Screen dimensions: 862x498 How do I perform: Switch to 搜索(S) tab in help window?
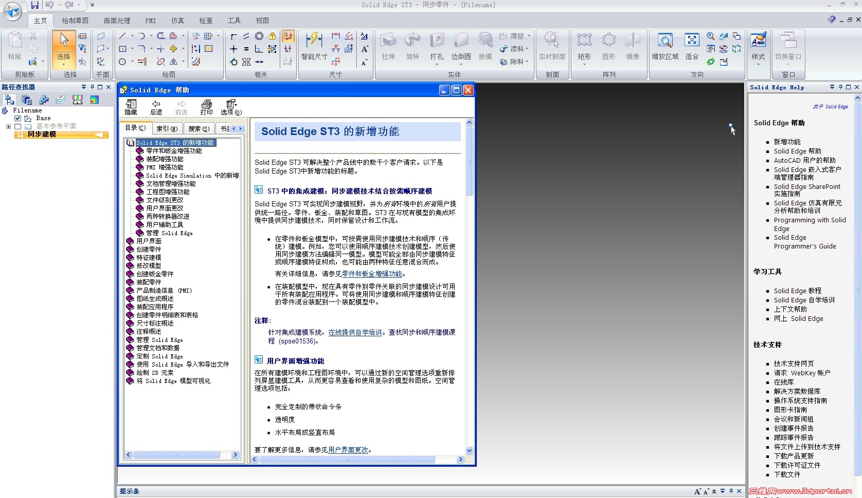pyautogui.click(x=199, y=128)
